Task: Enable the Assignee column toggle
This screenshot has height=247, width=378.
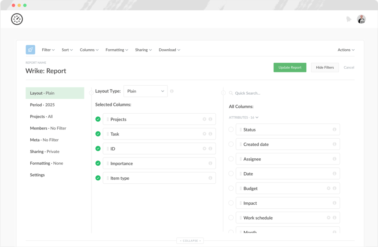Action: [230, 159]
